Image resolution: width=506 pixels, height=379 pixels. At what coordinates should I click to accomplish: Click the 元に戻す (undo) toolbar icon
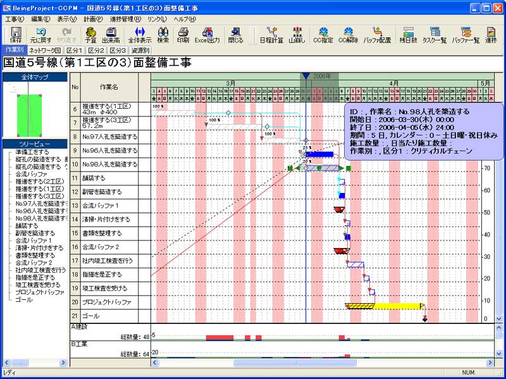(x=42, y=34)
